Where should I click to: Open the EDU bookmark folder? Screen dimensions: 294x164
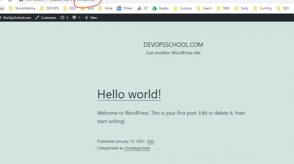click(x=70, y=8)
